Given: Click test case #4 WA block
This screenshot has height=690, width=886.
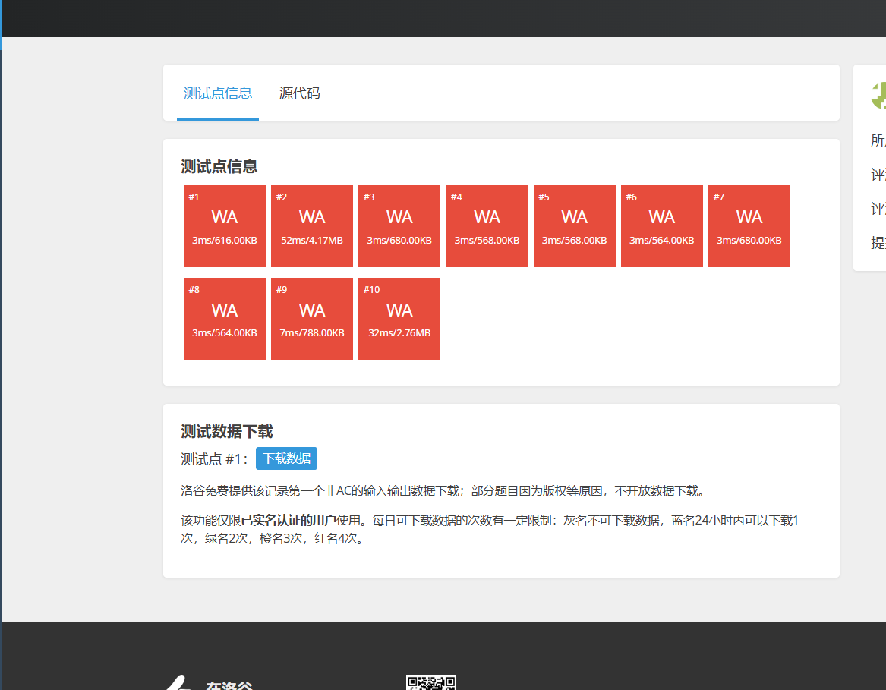Looking at the screenshot, I should point(487,226).
